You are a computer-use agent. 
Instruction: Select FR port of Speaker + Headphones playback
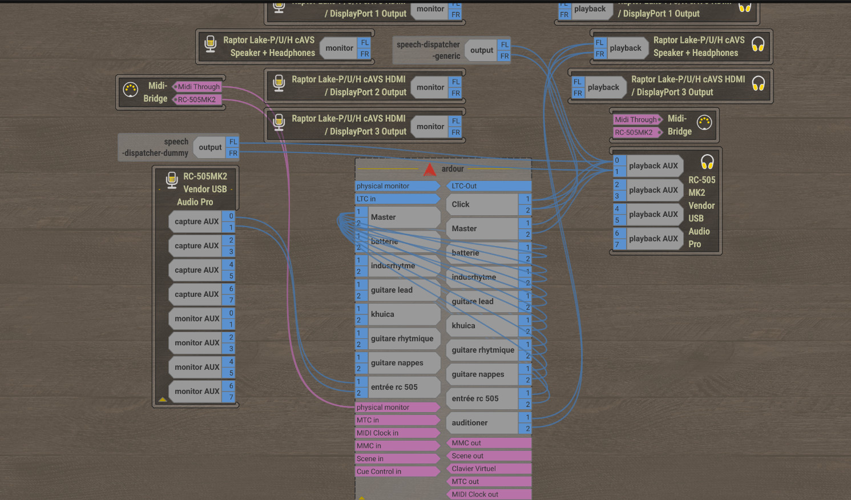point(599,54)
